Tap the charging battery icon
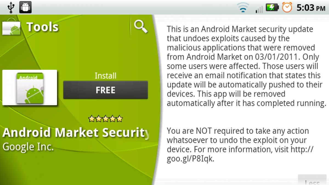This screenshot has width=329, height=185. 272,7
